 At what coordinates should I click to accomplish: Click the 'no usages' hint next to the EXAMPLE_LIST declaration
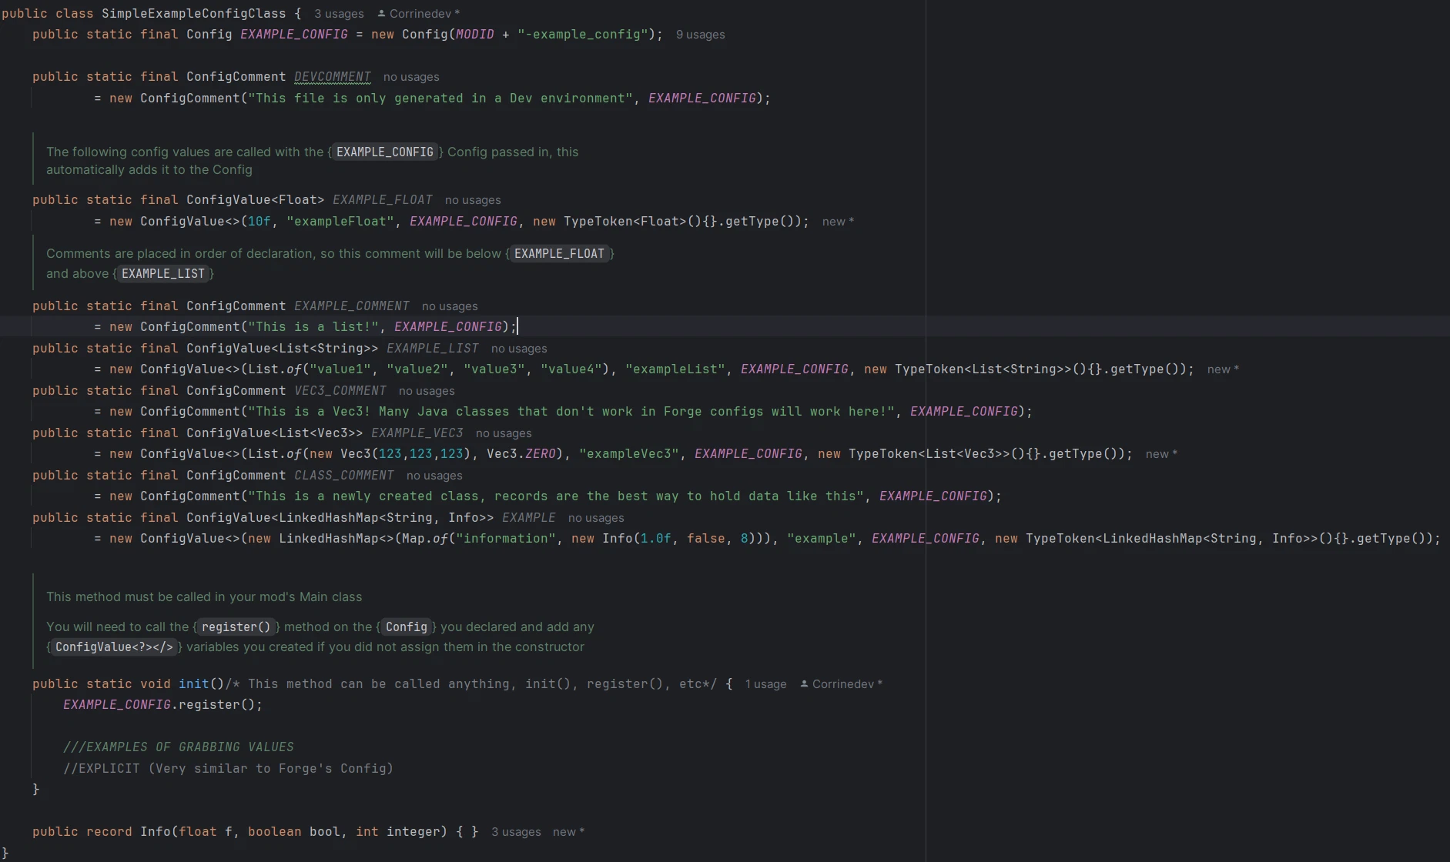pyautogui.click(x=519, y=349)
